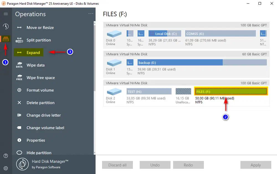This screenshot has height=174, width=277.
Task: Click the Discard all button
Action: [117, 165]
